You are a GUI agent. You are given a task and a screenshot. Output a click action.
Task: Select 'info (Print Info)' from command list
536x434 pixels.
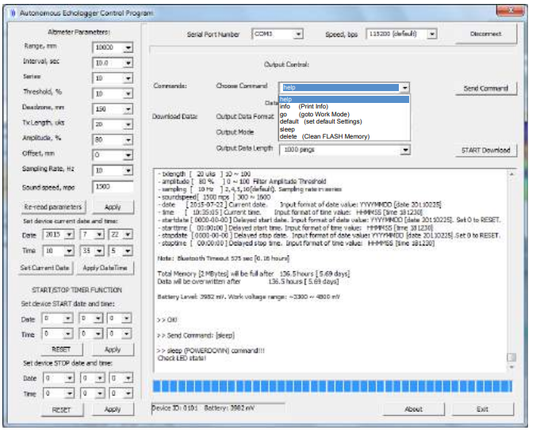(304, 106)
